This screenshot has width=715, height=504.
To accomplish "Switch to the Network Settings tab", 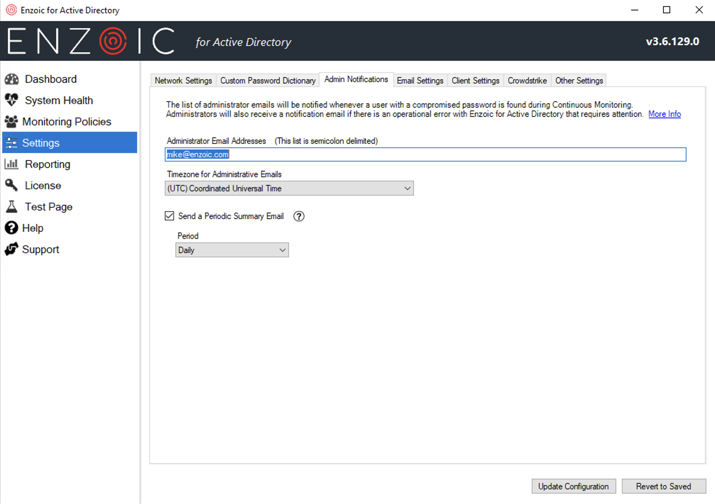I will point(183,81).
